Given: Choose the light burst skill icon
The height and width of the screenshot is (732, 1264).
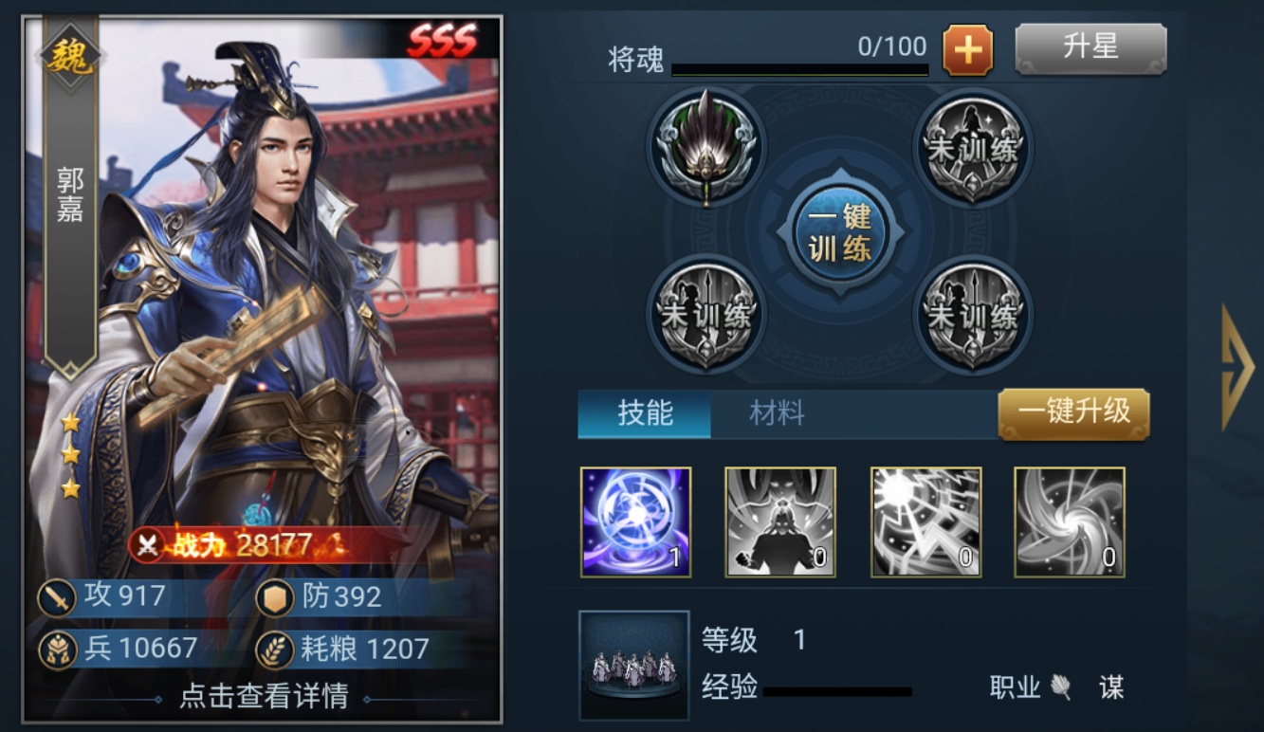Looking at the screenshot, I should (x=926, y=522).
